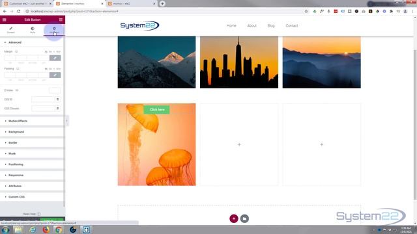Select the Click here button widget

point(156,110)
